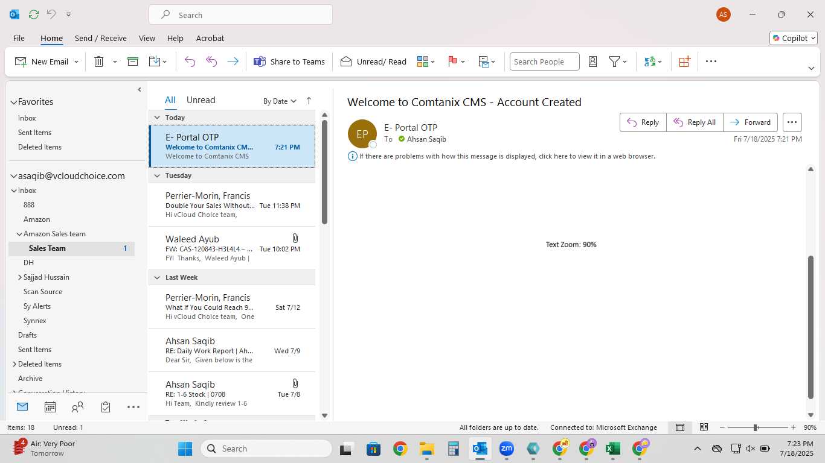
Task: Click the Delete trash can icon
Action: tap(99, 61)
